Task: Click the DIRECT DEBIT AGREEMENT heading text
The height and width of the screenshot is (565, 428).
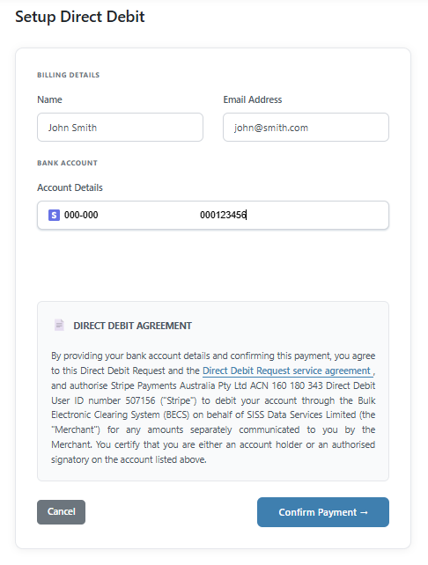Action: tap(133, 326)
